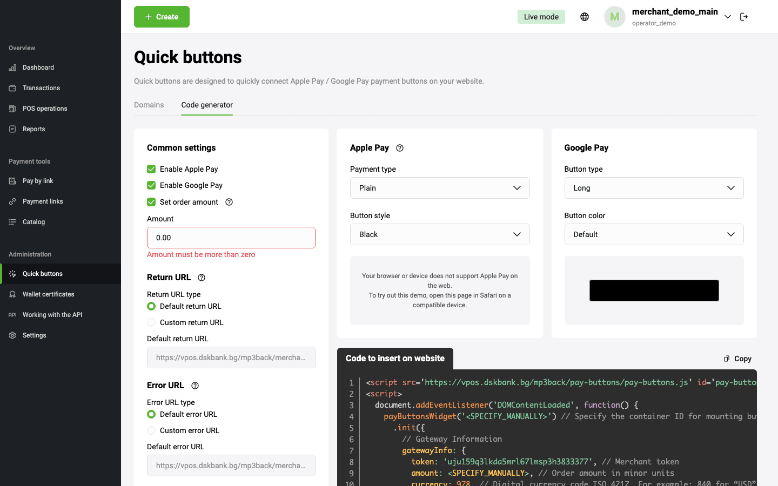Switch to the Domains tab
Screen dimensions: 778x486
149,105
